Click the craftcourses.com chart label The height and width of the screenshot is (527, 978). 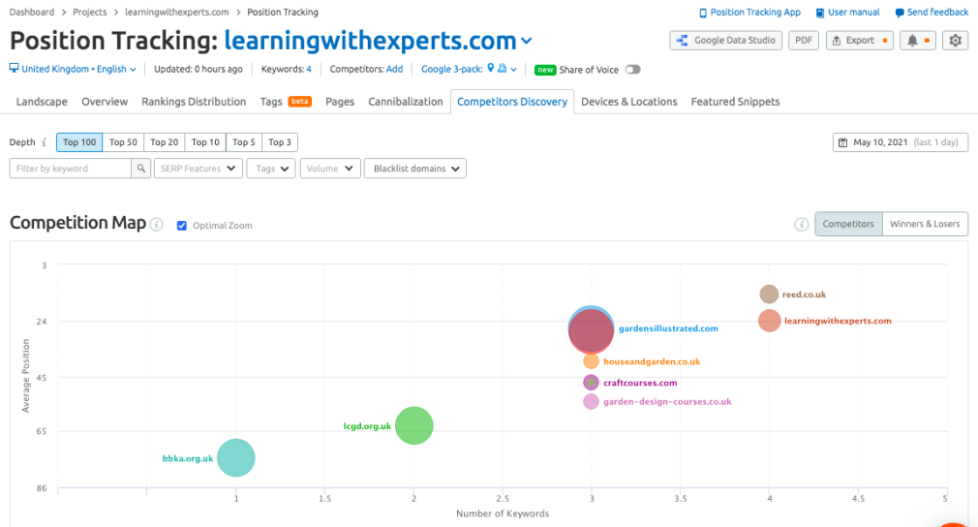(640, 383)
